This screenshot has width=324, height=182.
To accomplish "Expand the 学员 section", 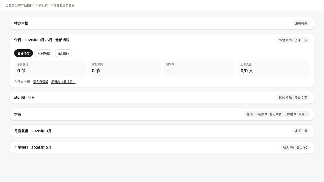I will 162,114.
